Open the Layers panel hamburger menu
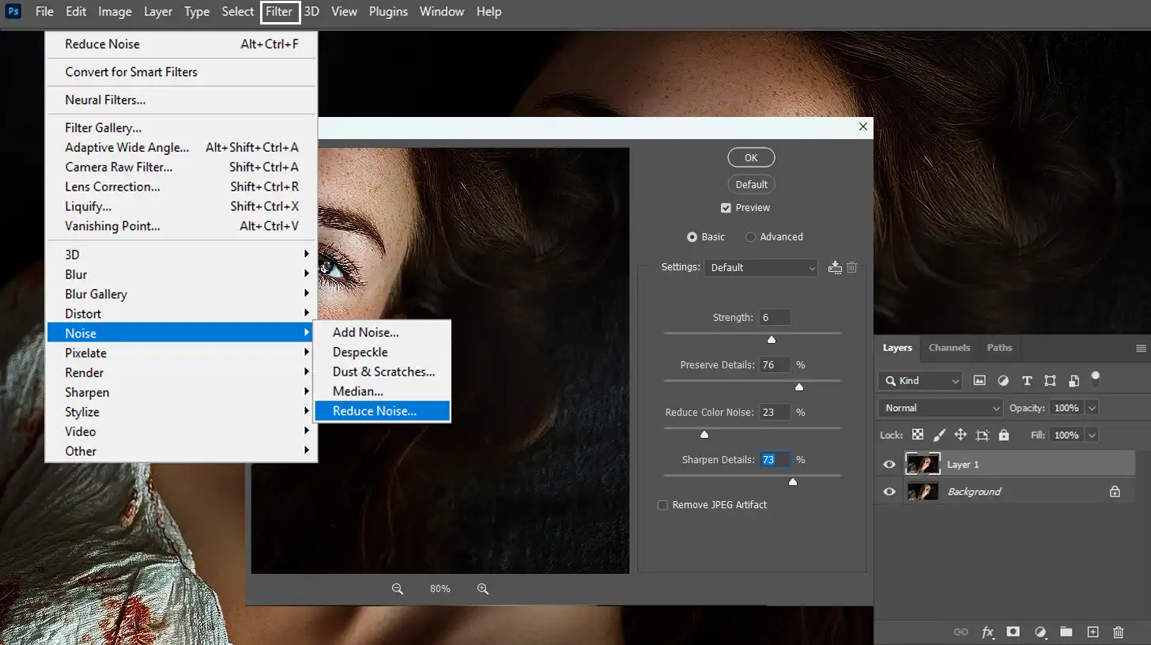 coord(1141,348)
